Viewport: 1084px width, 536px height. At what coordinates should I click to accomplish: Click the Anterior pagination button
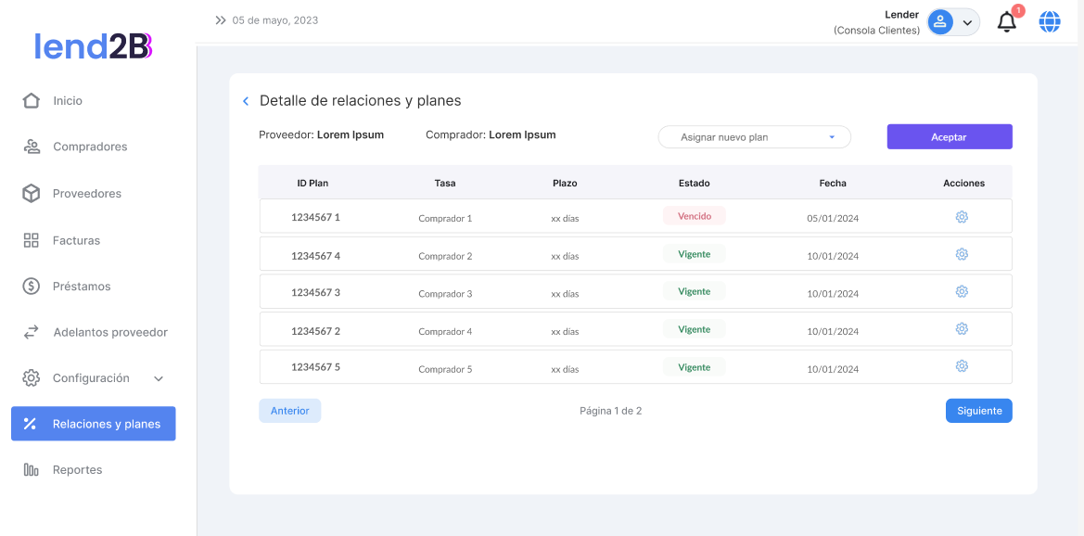(289, 411)
